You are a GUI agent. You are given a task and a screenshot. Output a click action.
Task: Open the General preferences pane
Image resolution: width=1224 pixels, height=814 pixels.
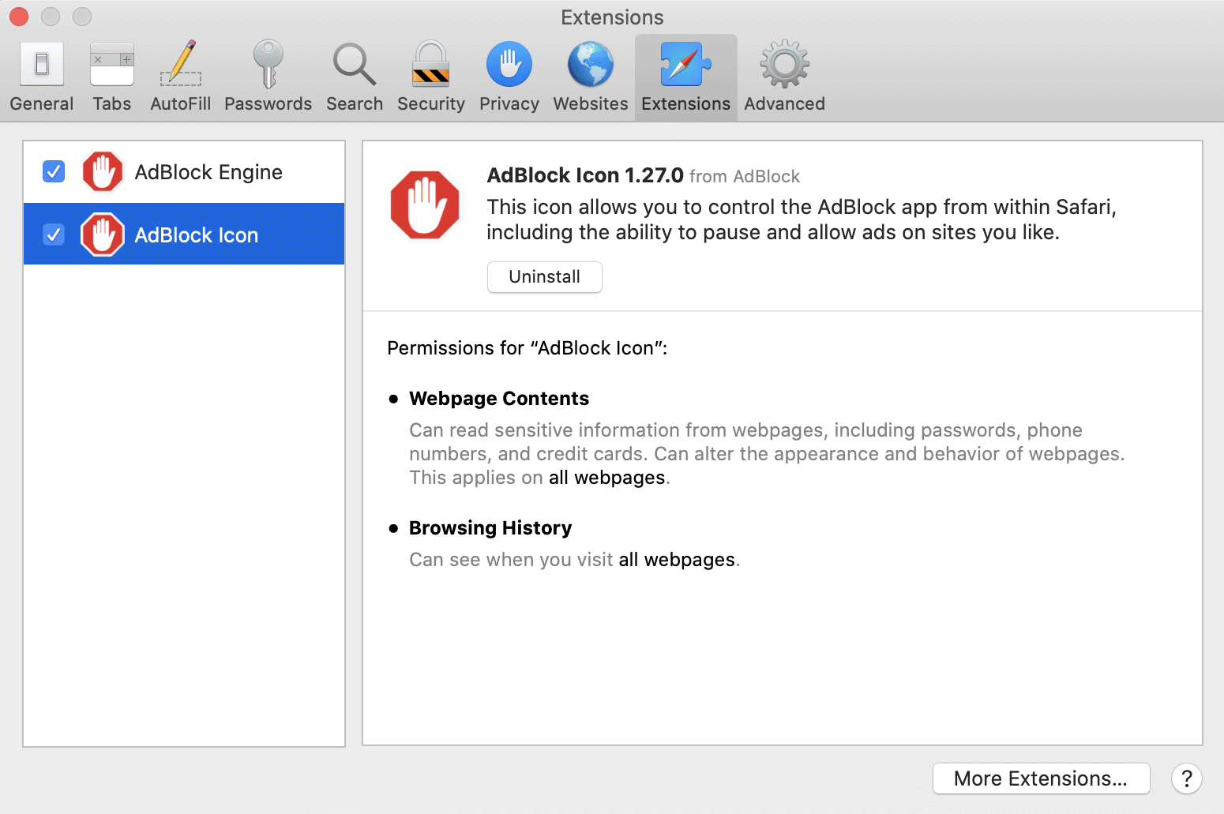[x=41, y=75]
